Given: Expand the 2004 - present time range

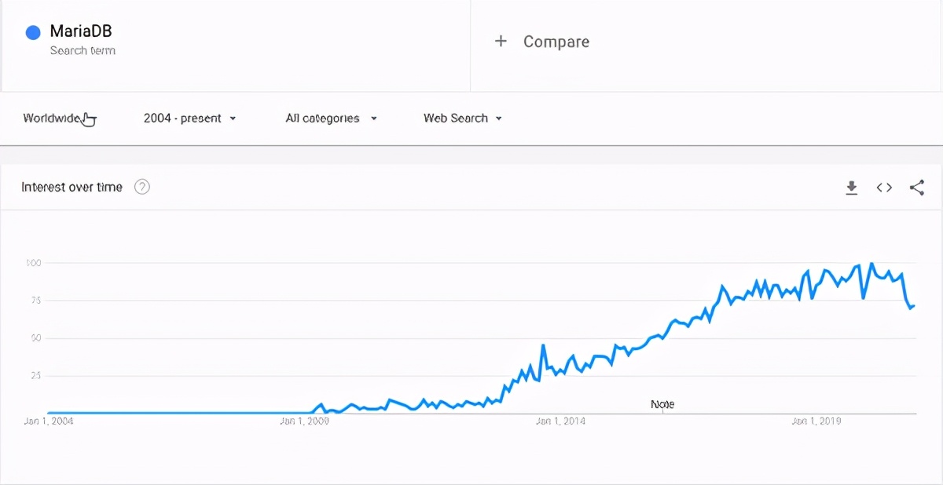Looking at the screenshot, I should (x=189, y=119).
